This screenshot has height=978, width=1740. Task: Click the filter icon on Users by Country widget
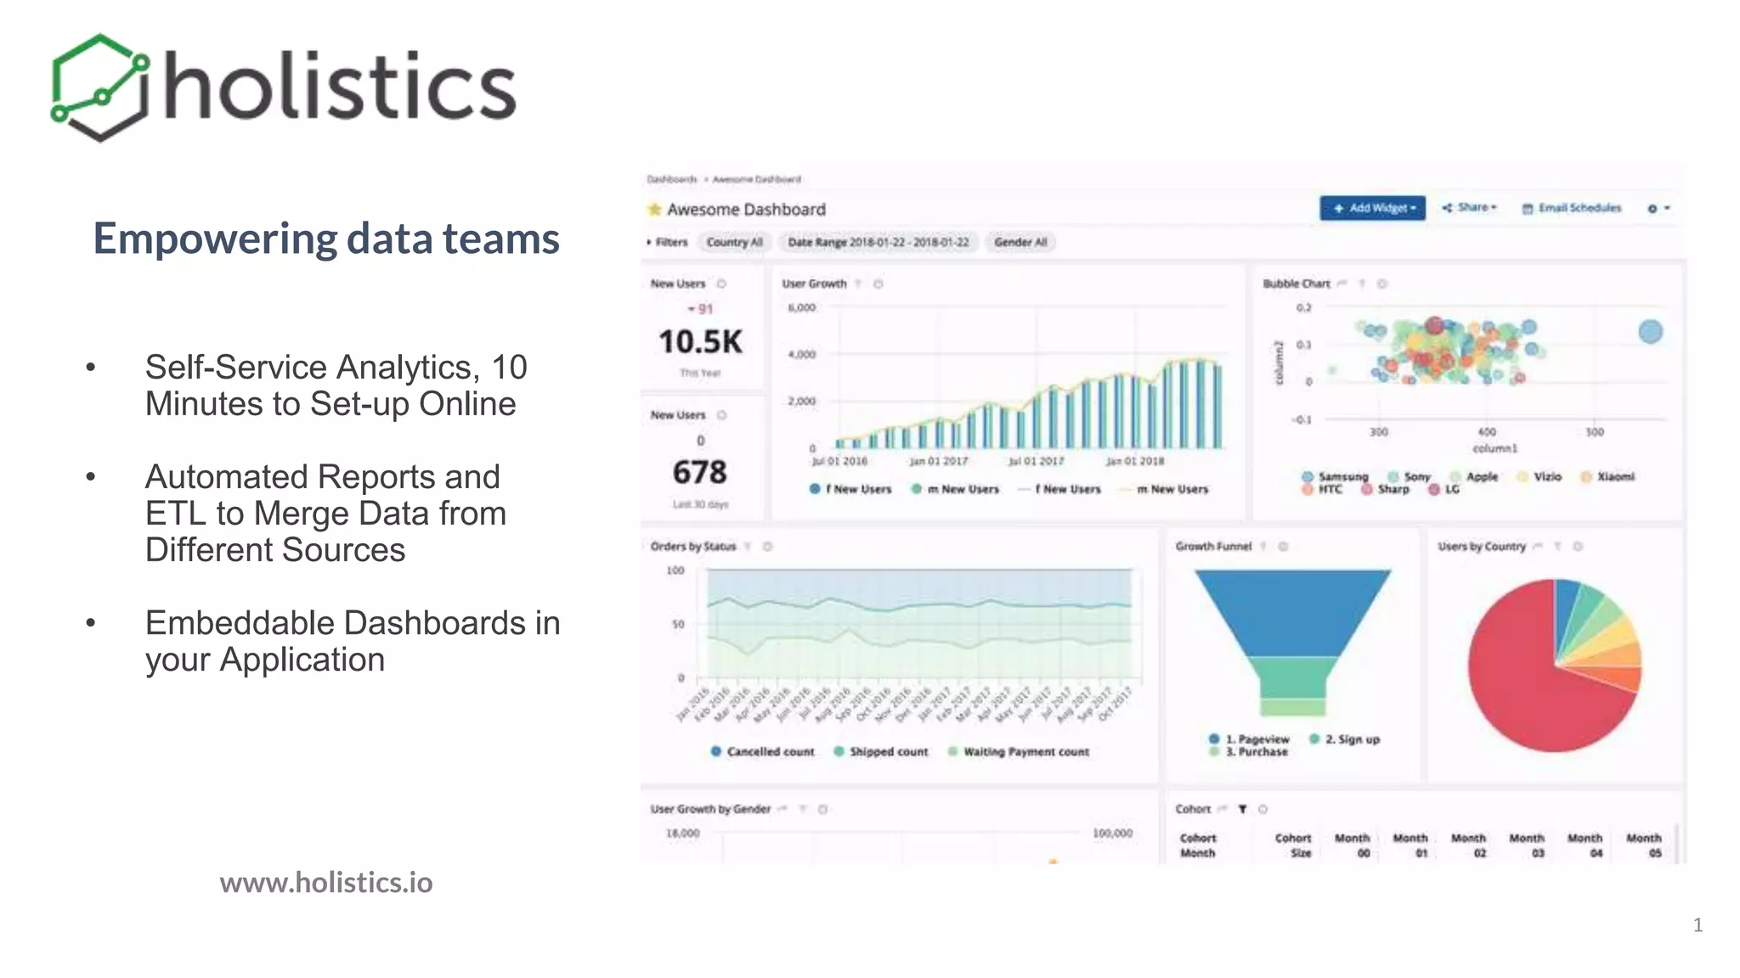[x=1558, y=547]
